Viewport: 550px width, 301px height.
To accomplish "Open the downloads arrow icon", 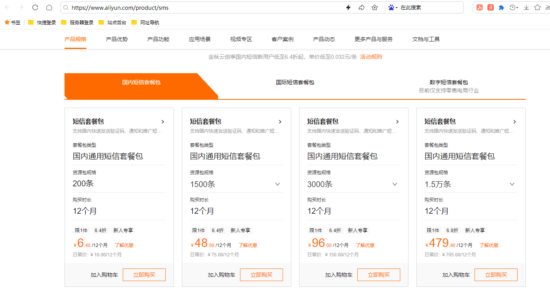I will (x=527, y=7).
